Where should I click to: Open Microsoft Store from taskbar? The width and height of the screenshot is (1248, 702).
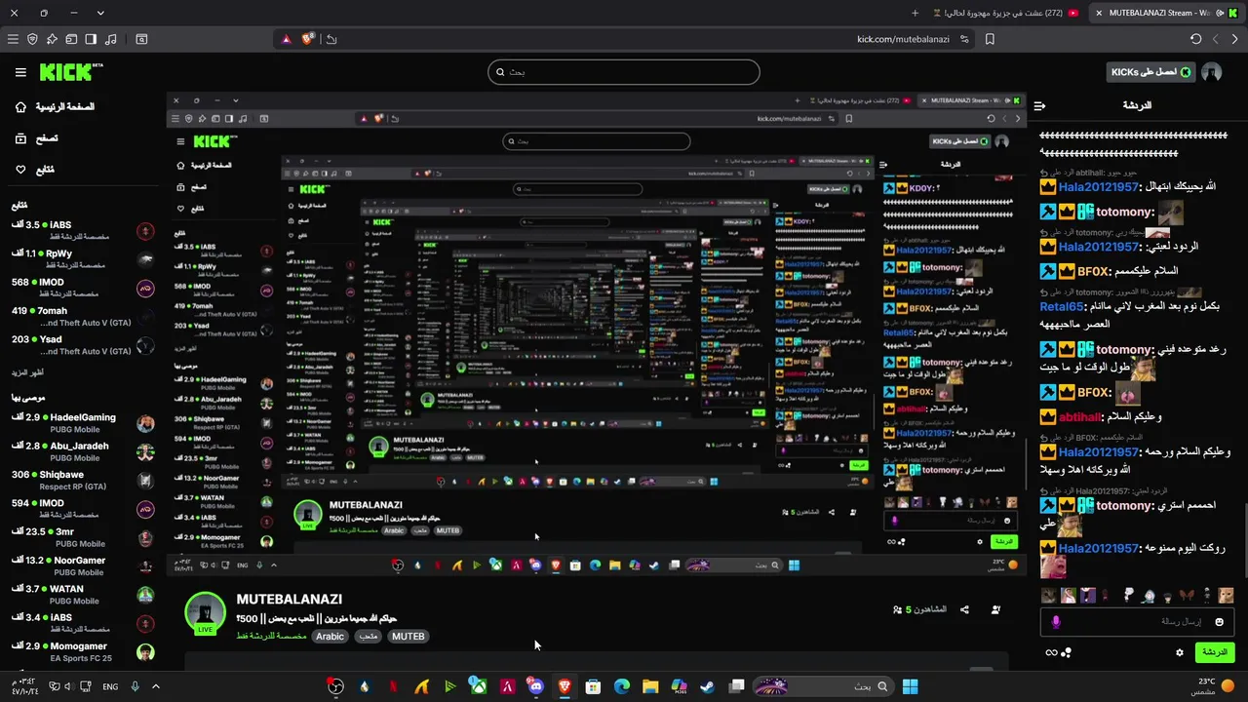pyautogui.click(x=593, y=686)
